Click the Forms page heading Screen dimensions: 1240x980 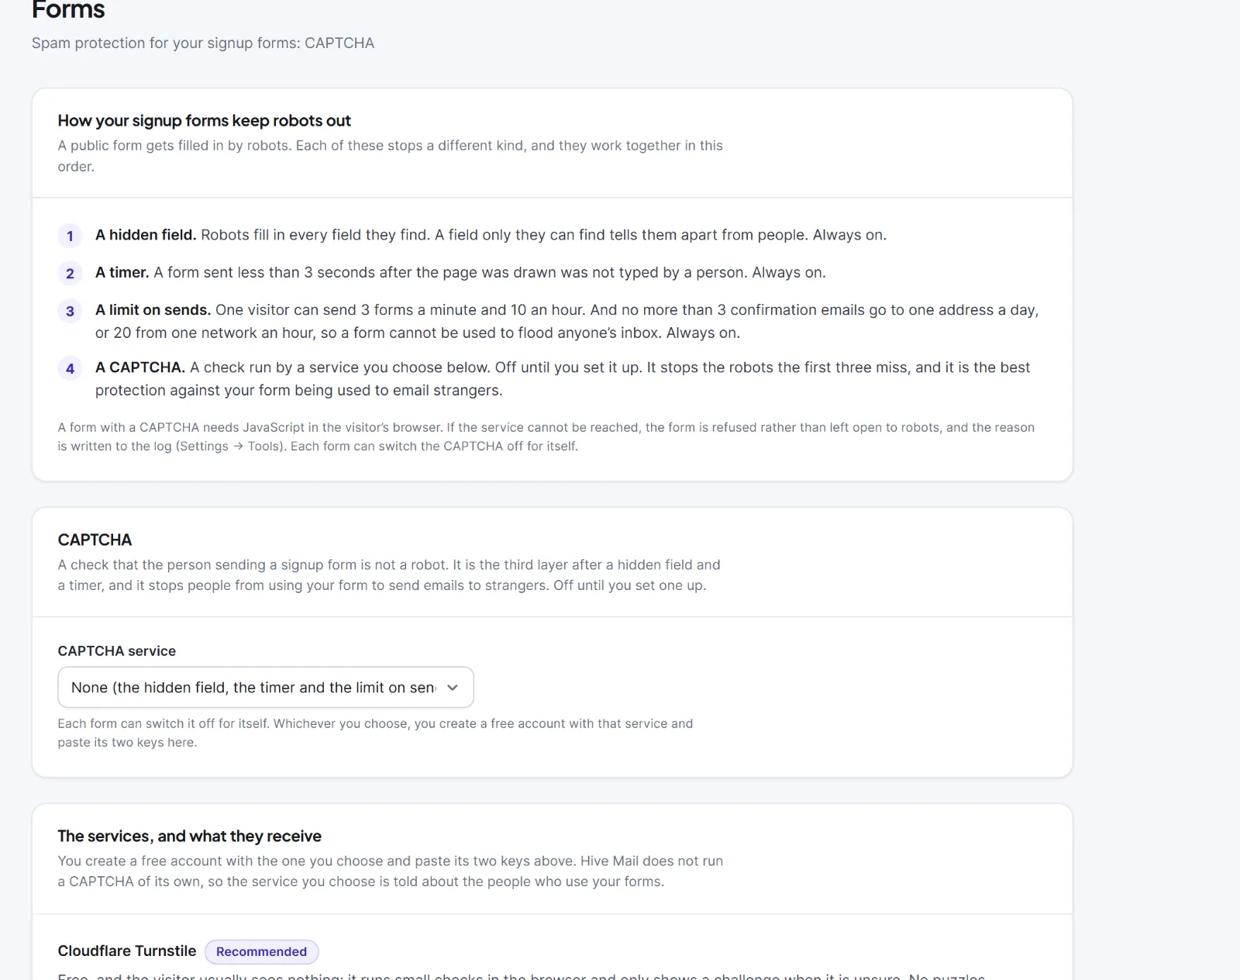[68, 10]
